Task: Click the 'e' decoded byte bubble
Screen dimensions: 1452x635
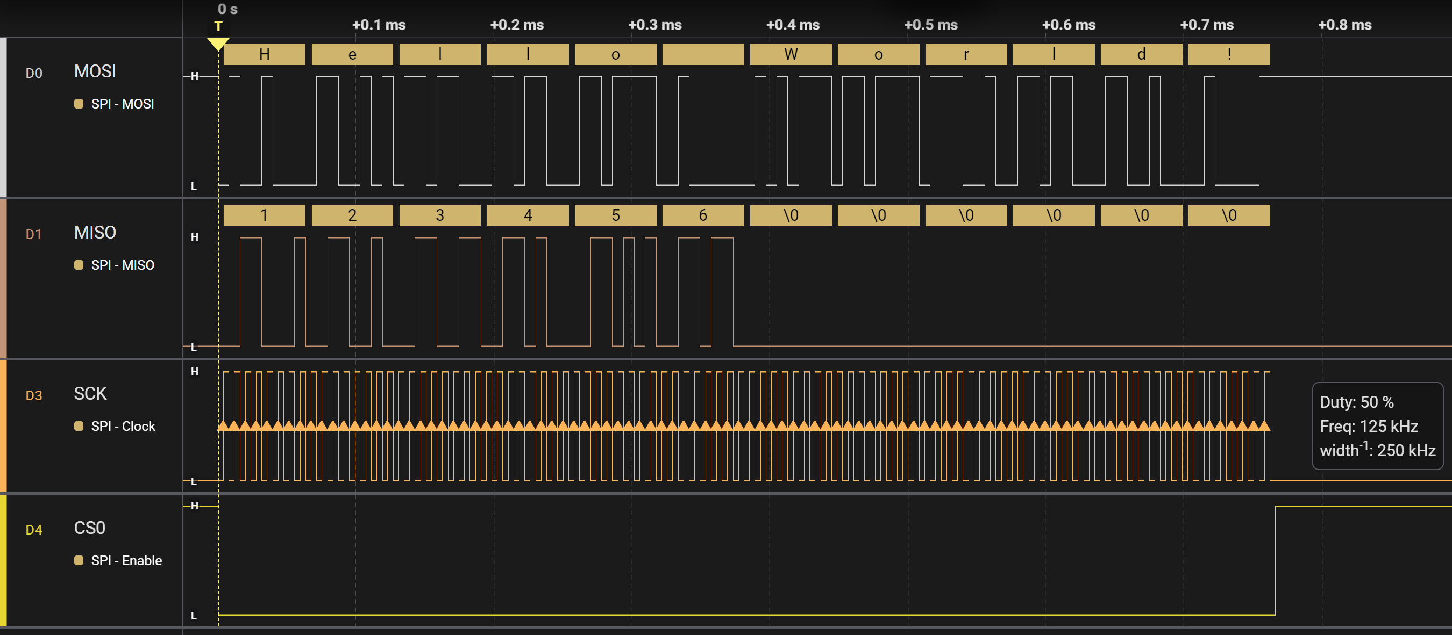Action: coord(352,54)
